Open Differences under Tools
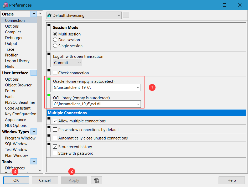Viewport: 248px width, 187px height. point(15,168)
